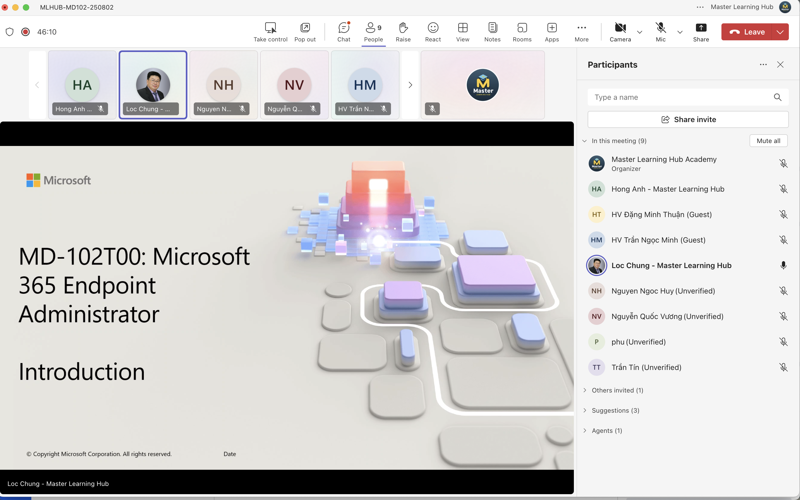This screenshot has width=800, height=500.
Task: Toggle mic for phu (Unverified)
Action: [784, 342]
